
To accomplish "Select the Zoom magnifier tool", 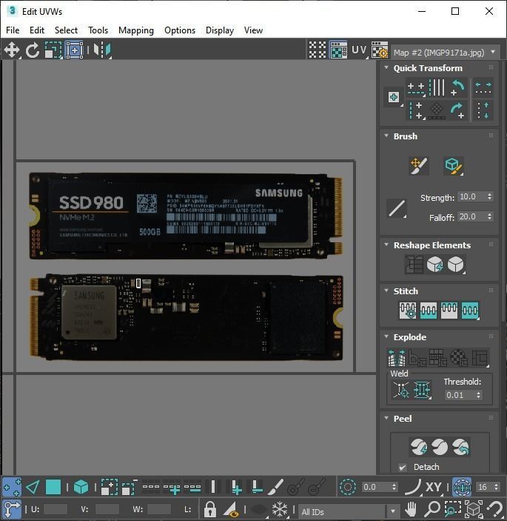I will pos(432,508).
